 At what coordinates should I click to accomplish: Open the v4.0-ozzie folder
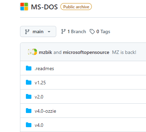(46, 111)
